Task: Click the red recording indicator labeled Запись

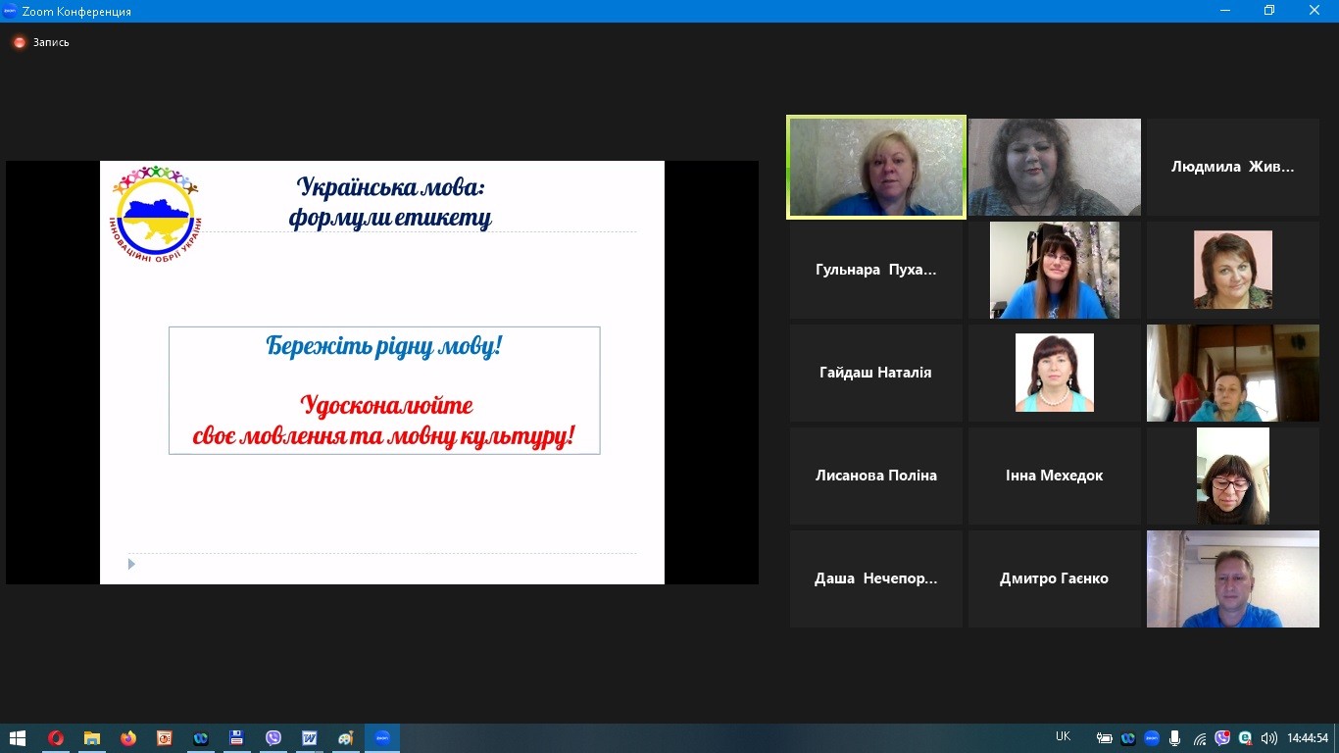Action: coord(41,42)
